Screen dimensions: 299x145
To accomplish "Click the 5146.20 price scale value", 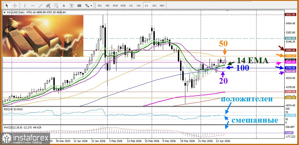I will [x=290, y=41].
